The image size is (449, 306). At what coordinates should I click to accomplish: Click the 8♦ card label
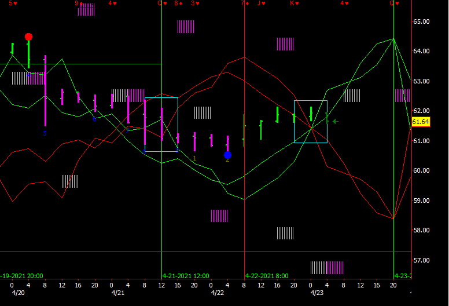pos(178,3)
